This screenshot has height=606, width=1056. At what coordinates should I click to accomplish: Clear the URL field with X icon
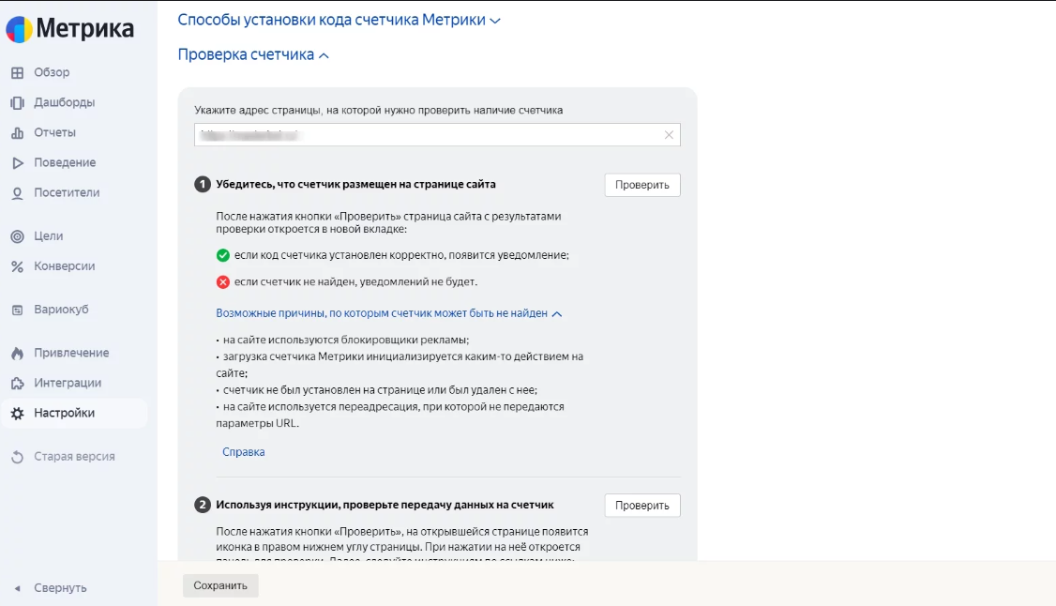[x=669, y=135]
